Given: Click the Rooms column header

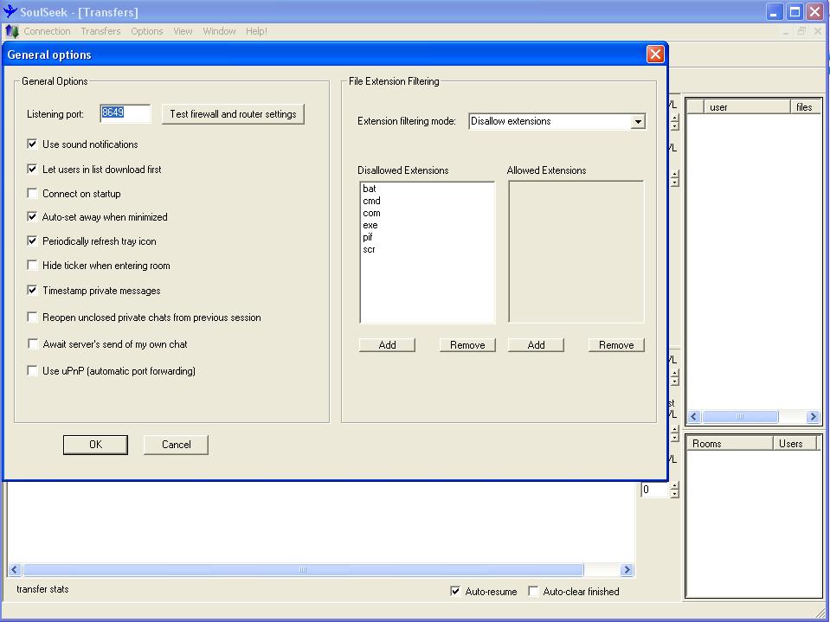Looking at the screenshot, I should pyautogui.click(x=730, y=443).
